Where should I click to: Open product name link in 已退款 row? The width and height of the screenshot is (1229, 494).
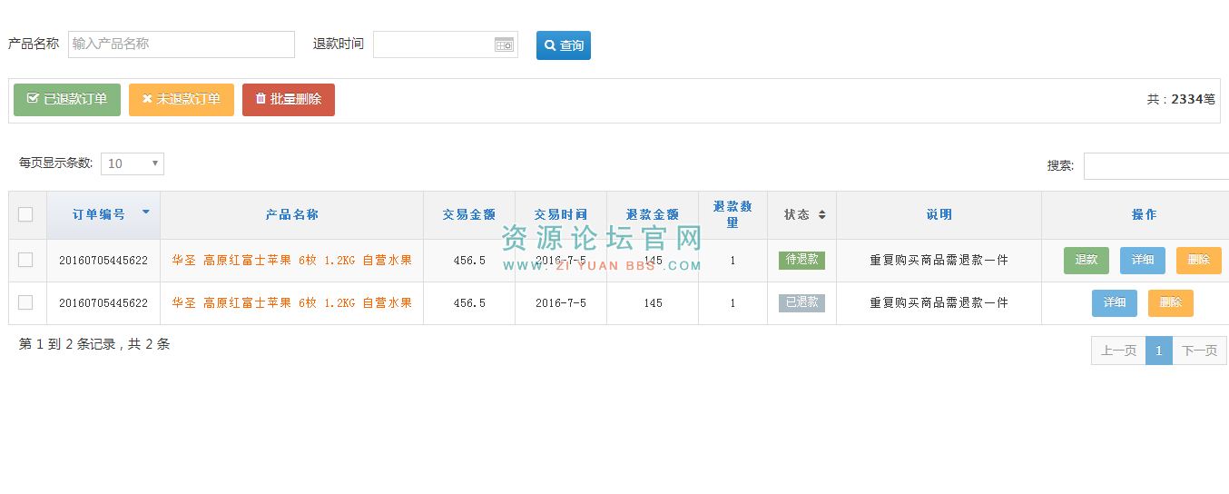pyautogui.click(x=292, y=303)
